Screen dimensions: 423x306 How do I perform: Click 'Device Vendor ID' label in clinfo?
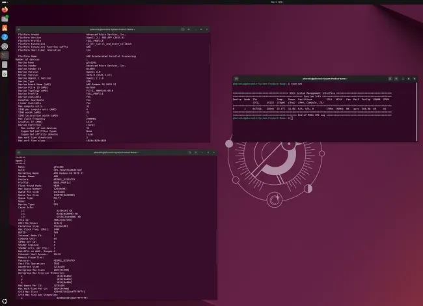tap(29, 69)
